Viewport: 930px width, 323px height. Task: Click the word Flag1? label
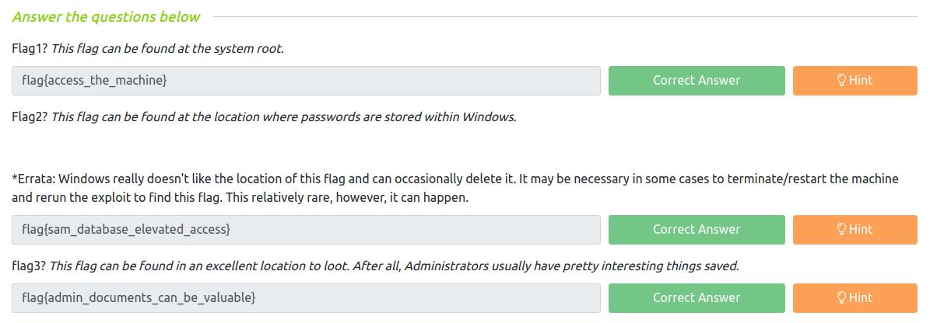(x=30, y=48)
